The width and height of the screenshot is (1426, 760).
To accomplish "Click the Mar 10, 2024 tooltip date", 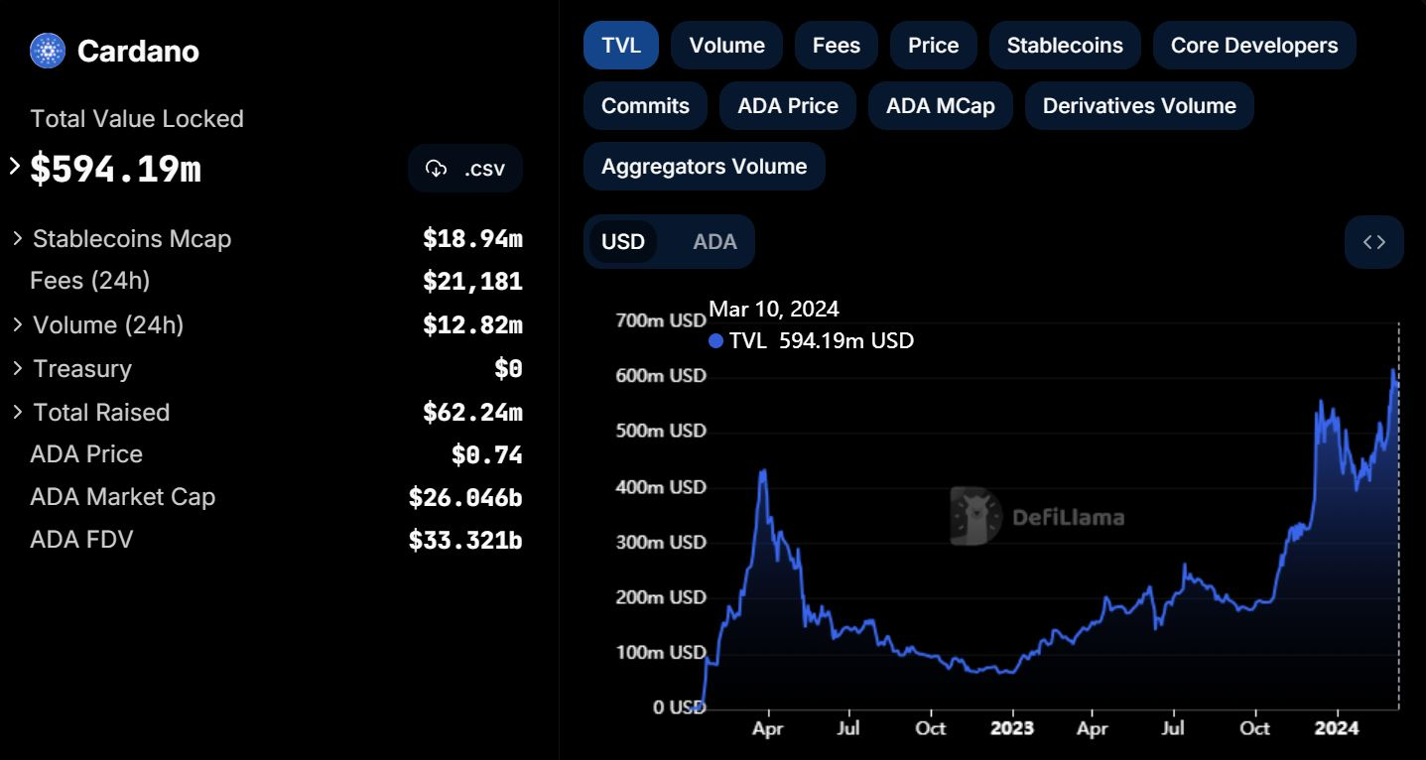I will coord(774,310).
